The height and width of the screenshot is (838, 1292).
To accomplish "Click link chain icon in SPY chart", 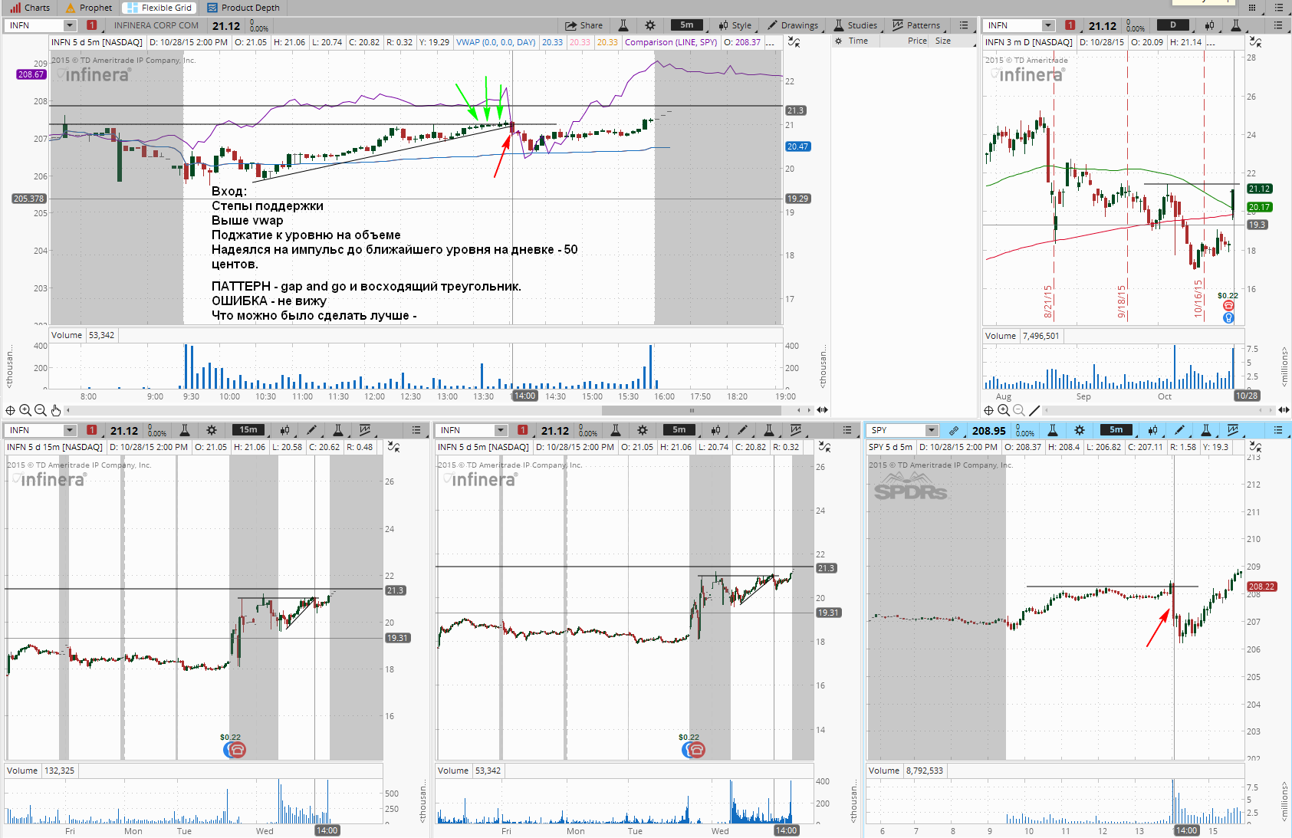I will coord(954,430).
